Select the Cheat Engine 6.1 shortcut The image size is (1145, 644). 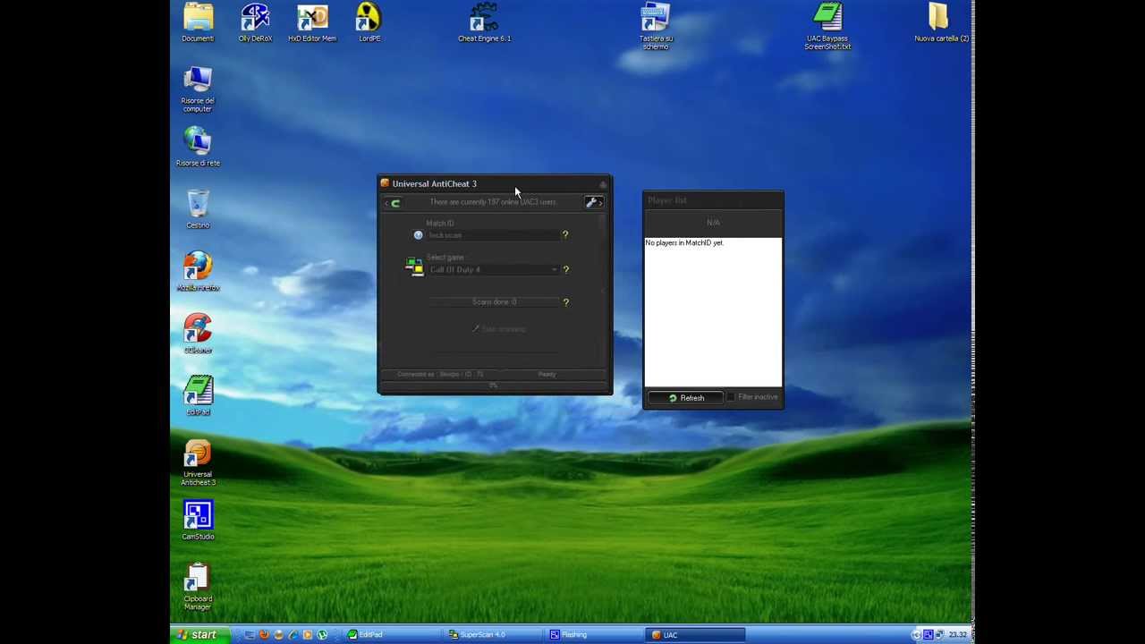484,22
